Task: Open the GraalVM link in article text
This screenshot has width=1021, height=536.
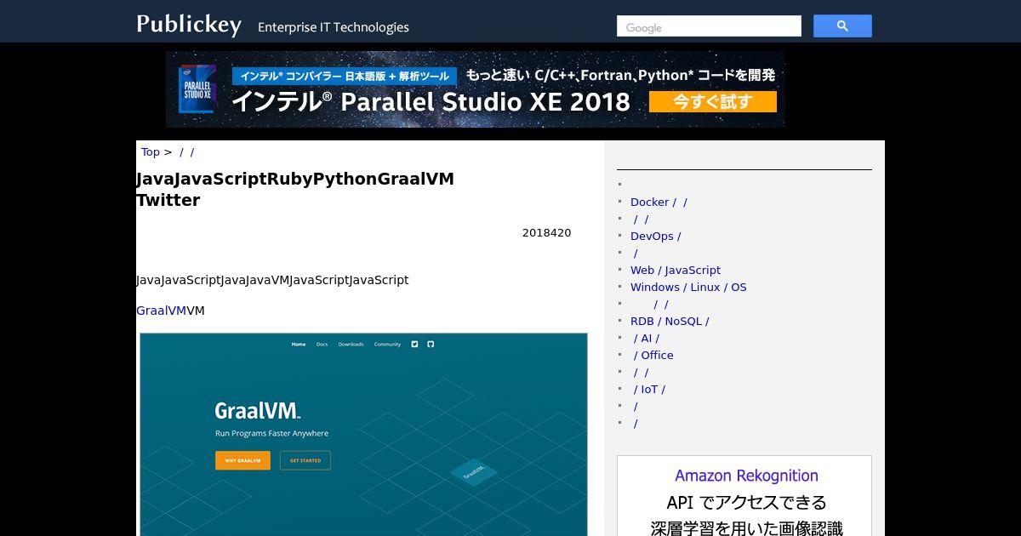Action: click(161, 311)
